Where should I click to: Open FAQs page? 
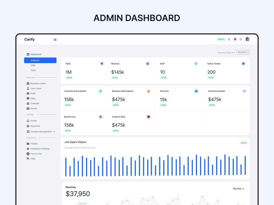pyautogui.click(x=33, y=159)
